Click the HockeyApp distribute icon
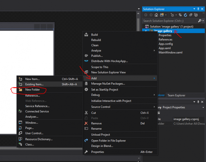 (x=86, y=61)
